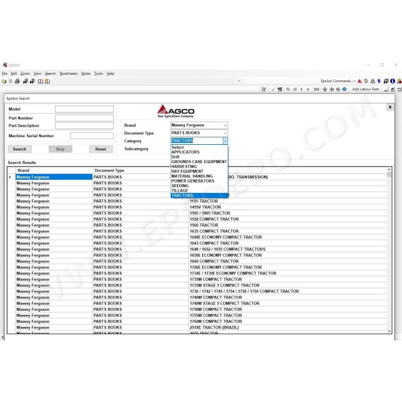This screenshot has width=402, height=402.
Task: Click the notepad edit icon in toolbar
Action: pyautogui.click(x=264, y=89)
